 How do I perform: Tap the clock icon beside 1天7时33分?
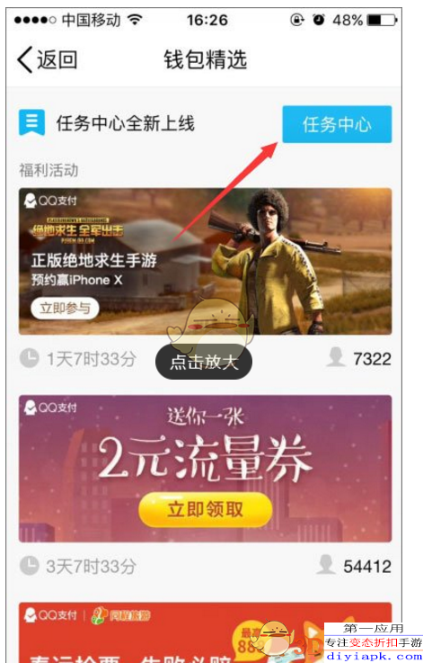coord(29,359)
